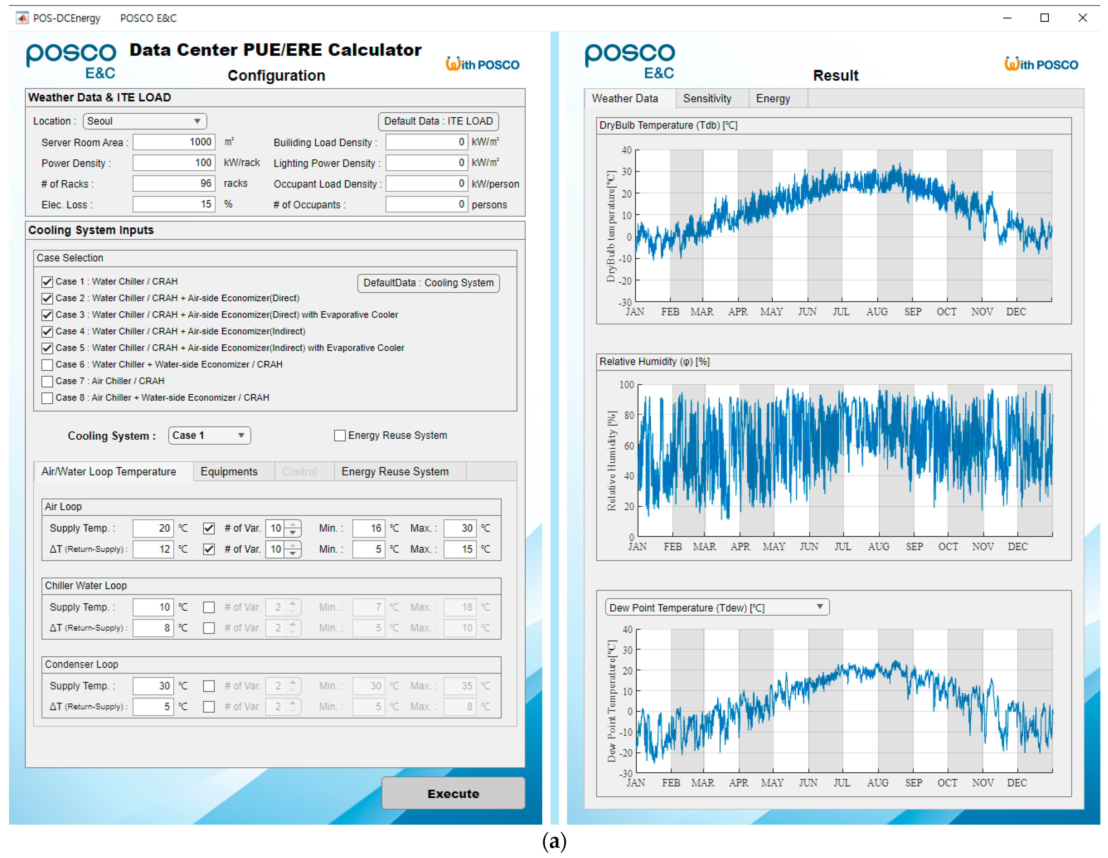Uncheck Case 3 Evaporative Cooler option
This screenshot has width=1108, height=858.
point(47,315)
